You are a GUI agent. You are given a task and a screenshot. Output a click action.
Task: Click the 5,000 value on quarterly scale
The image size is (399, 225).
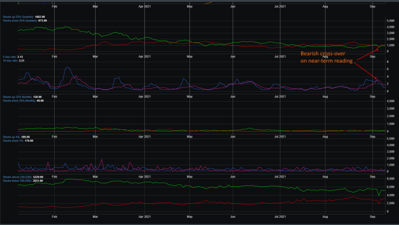pyautogui.click(x=391, y=21)
